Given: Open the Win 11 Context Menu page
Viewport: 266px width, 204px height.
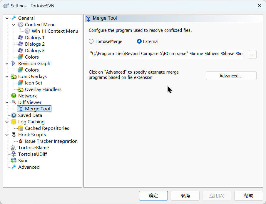Looking at the screenshot, I should [55, 31].
